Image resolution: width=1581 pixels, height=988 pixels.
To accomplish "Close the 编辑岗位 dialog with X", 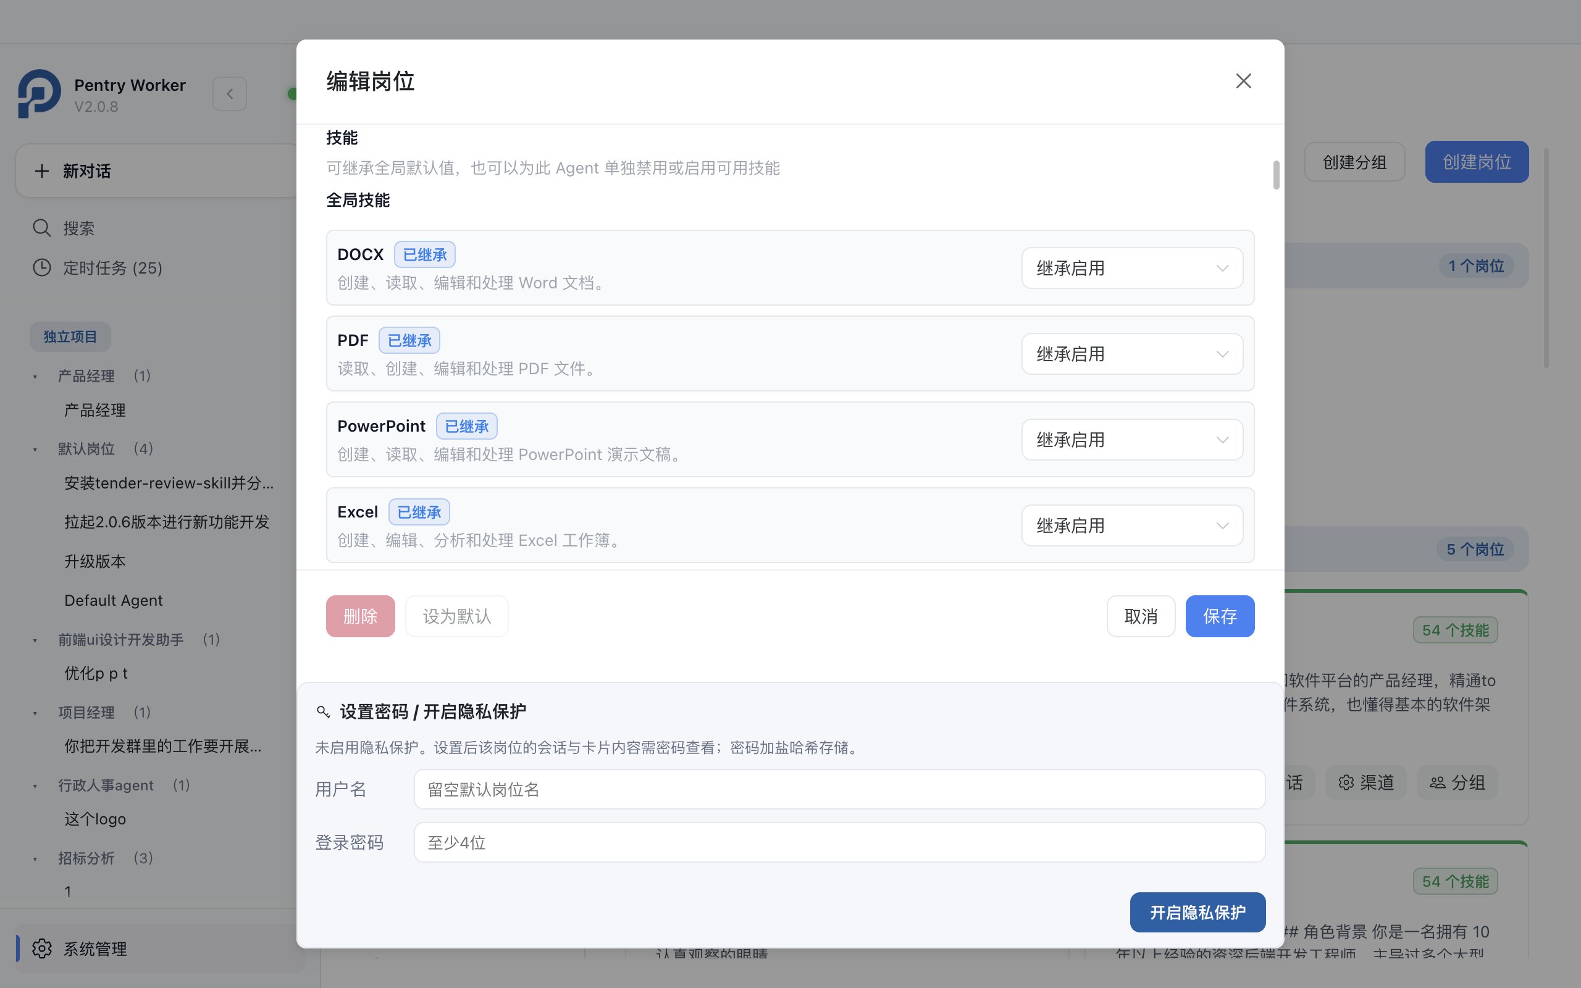I will point(1243,81).
